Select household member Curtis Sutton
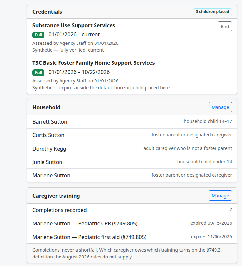 click(x=48, y=135)
